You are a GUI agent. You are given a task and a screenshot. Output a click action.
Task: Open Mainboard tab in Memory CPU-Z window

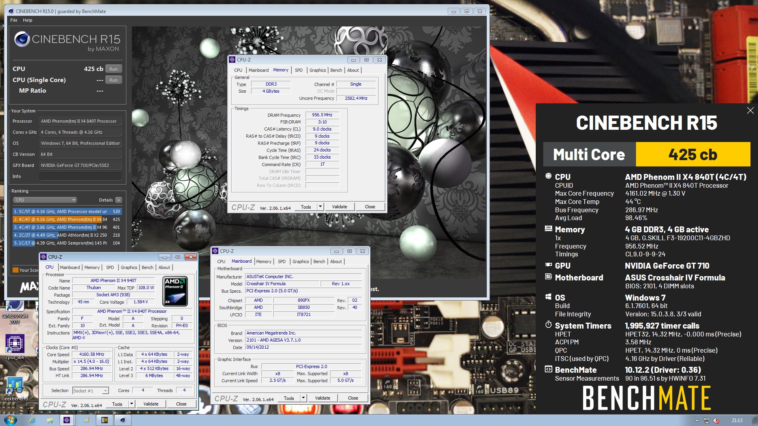tap(259, 70)
